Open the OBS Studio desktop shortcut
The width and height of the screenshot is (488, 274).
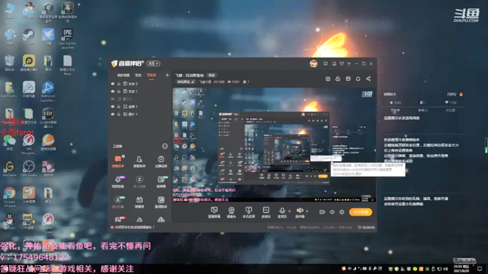[29, 169]
